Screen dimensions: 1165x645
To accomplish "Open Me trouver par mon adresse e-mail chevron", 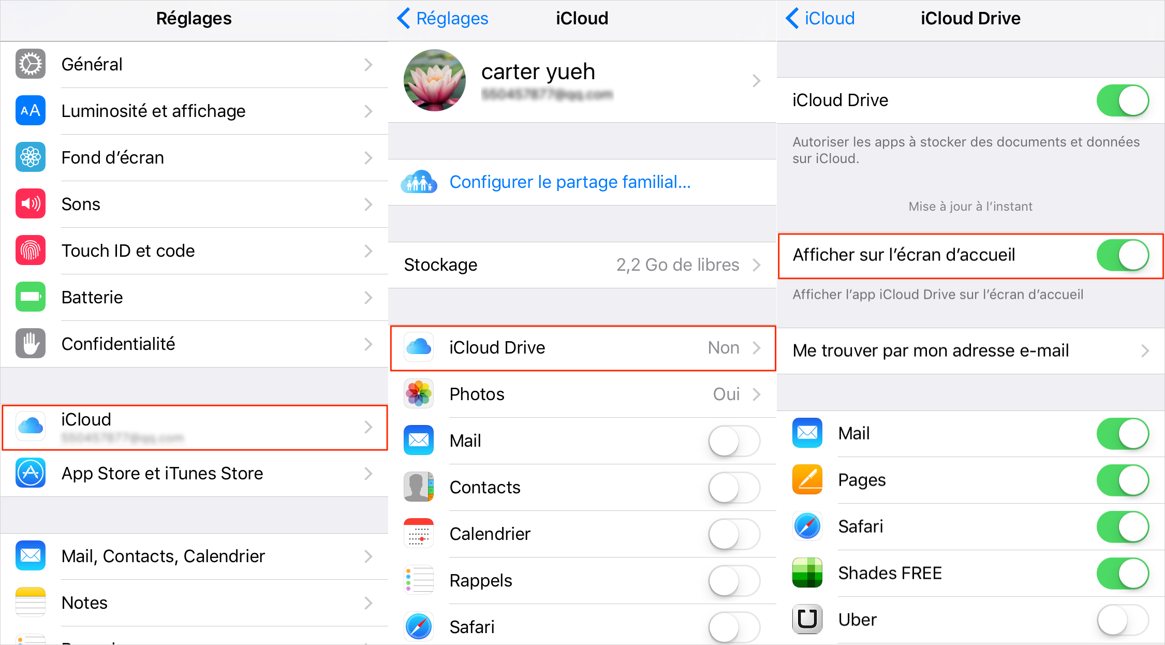I will pos(1145,351).
